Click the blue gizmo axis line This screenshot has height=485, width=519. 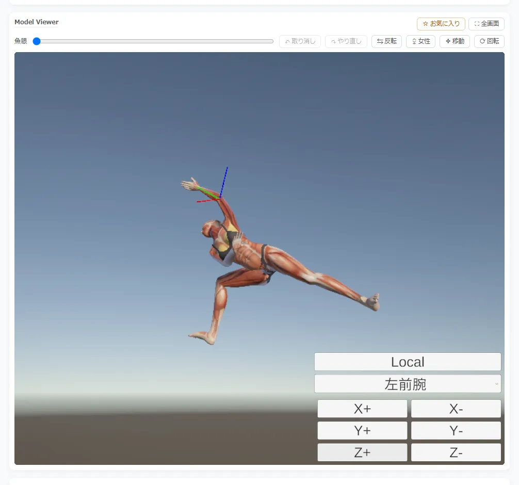pos(224,183)
